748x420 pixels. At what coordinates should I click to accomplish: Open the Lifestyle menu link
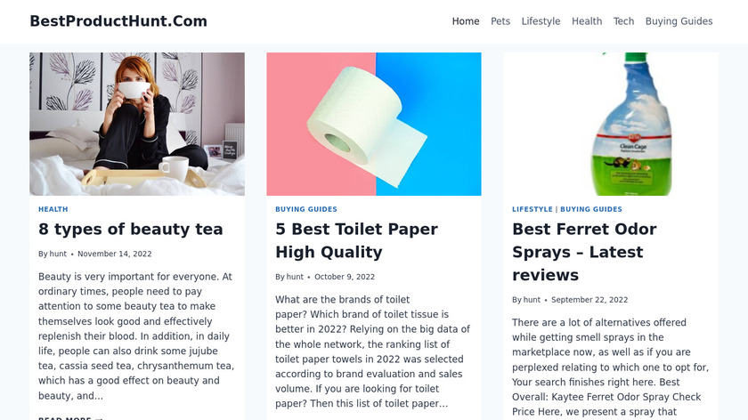pos(541,21)
